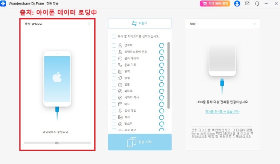Tick the 북마크 checkbox
This screenshot has width=280, height=164.
pos(114,91)
